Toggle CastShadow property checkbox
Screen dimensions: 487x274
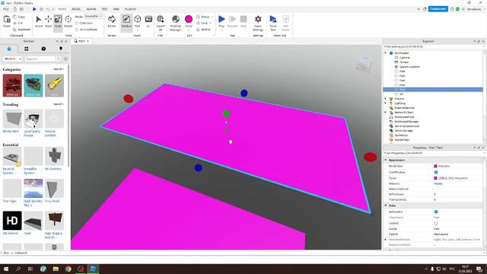click(436, 172)
